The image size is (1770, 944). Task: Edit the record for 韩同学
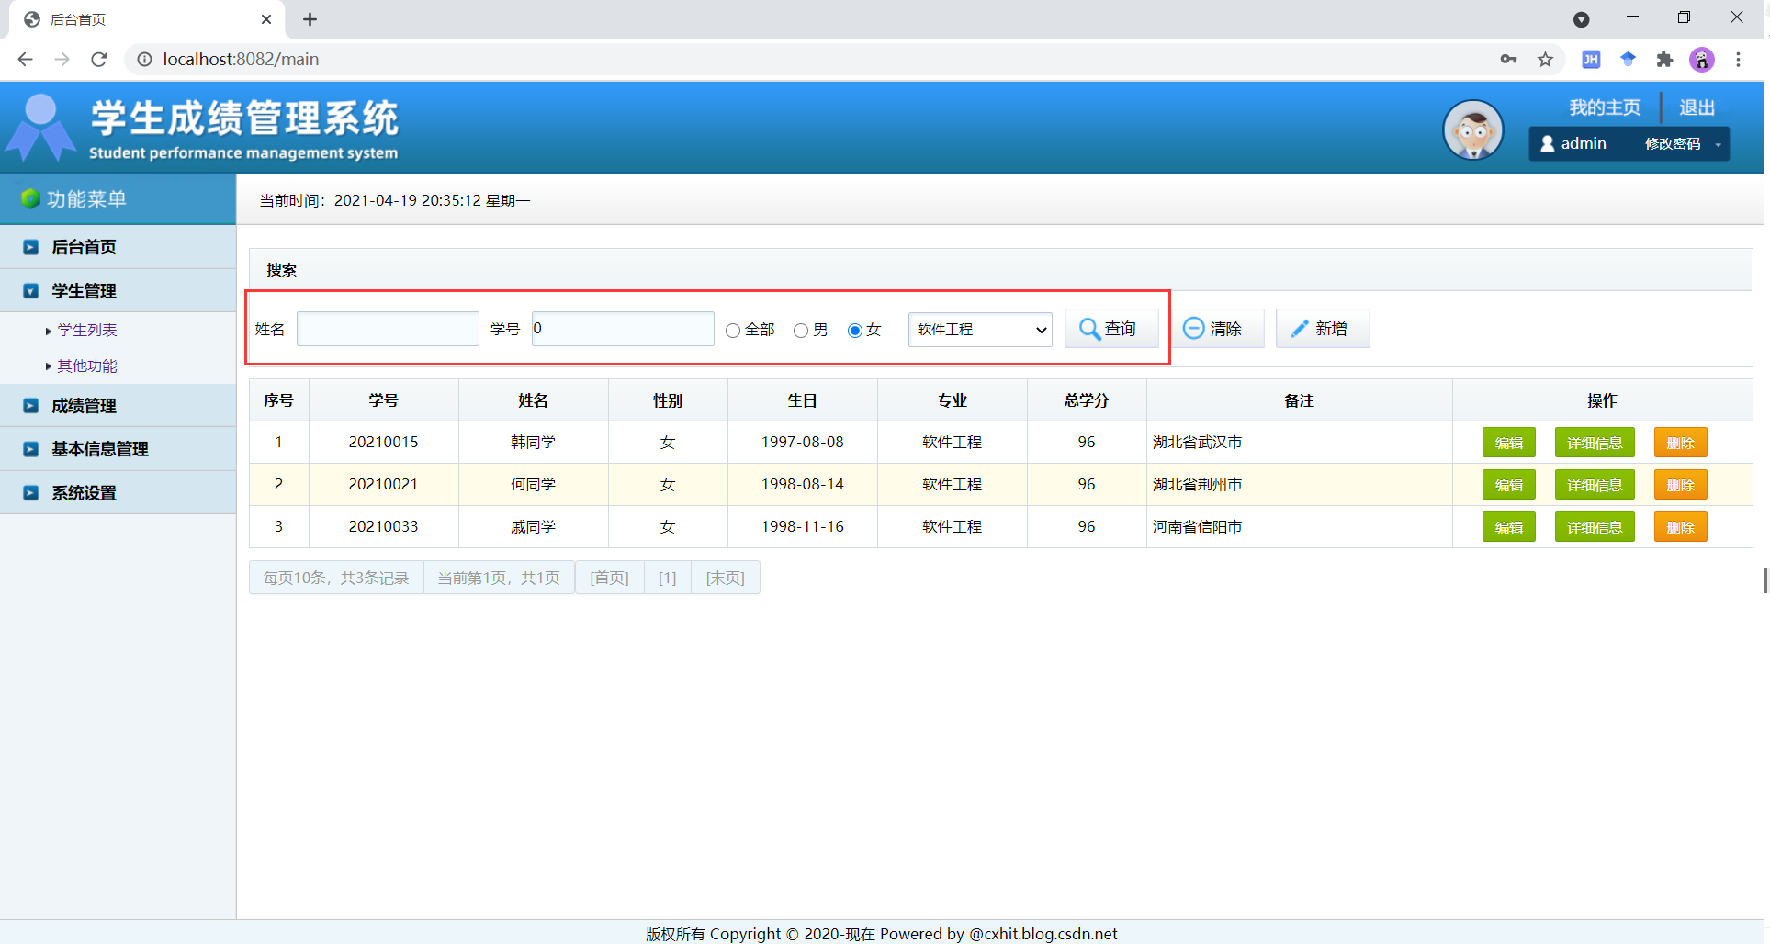pos(1508,443)
